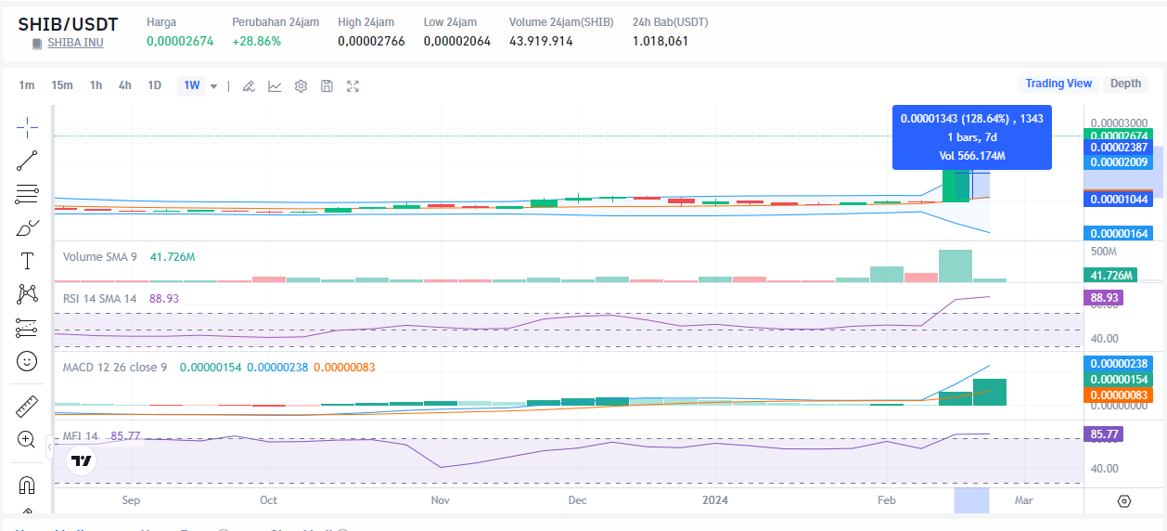Click the 0.00002009 price axis label
This screenshot has height=531, width=1167.
tap(1119, 162)
